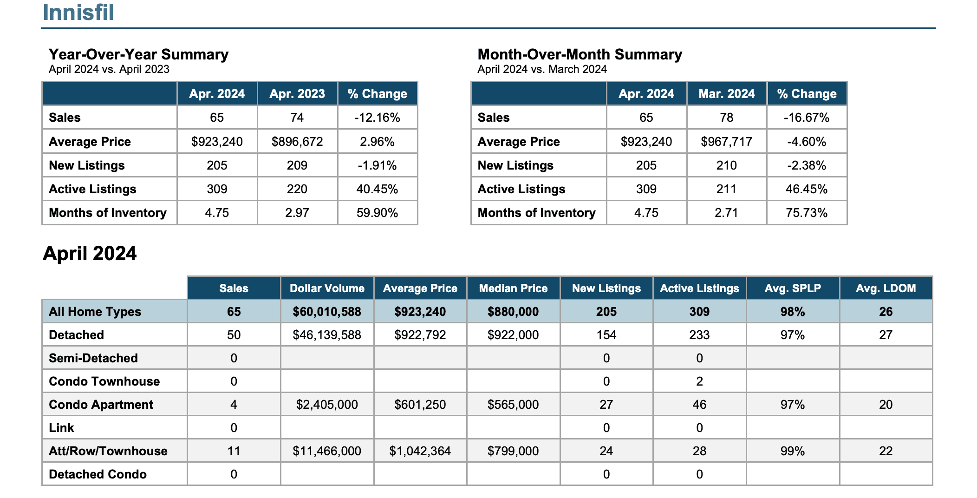Viewport: 977px width, 498px height.
Task: Select the -1.91% change cell
Action: click(377, 165)
